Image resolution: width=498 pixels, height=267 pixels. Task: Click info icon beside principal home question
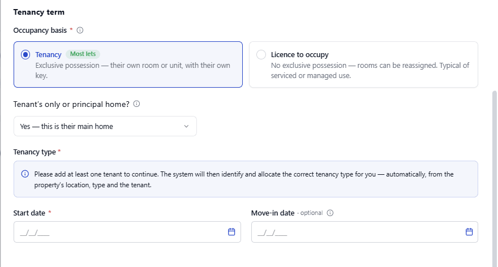(136, 104)
